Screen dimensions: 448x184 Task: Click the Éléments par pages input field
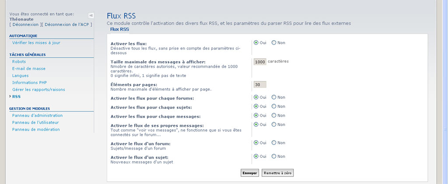260,85
